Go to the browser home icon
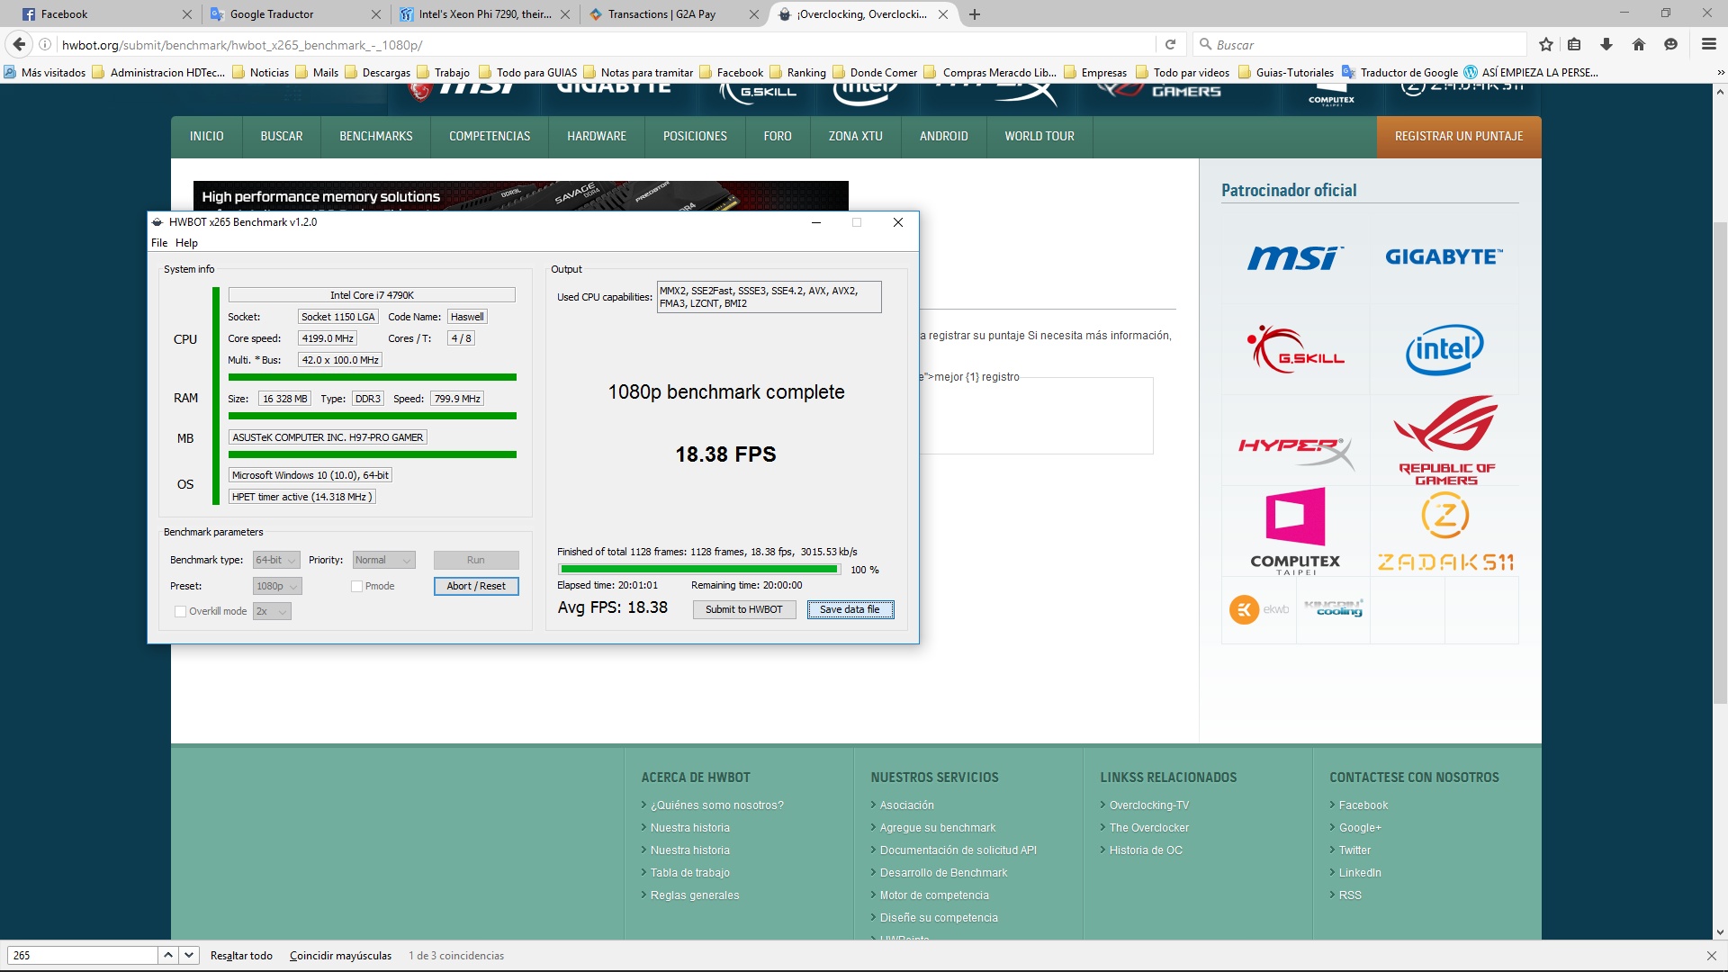Viewport: 1728px width, 972px height. [1639, 44]
